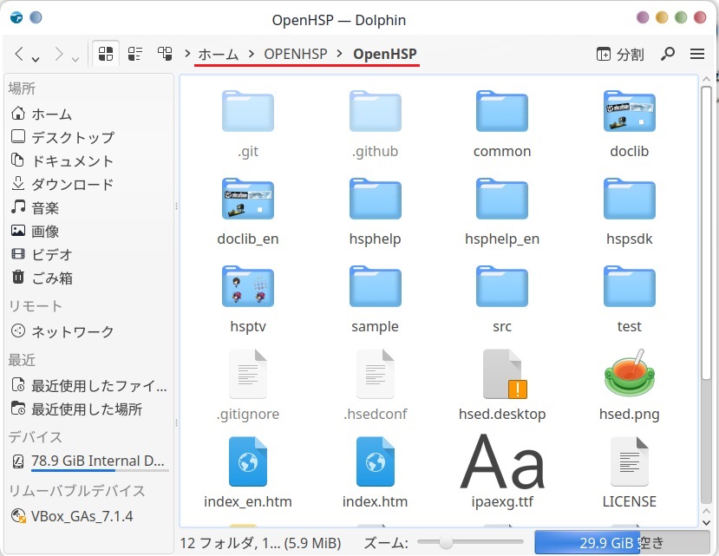Viewport: 719px width, 556px height.
Task: Switch to compact view mode
Action: (135, 54)
